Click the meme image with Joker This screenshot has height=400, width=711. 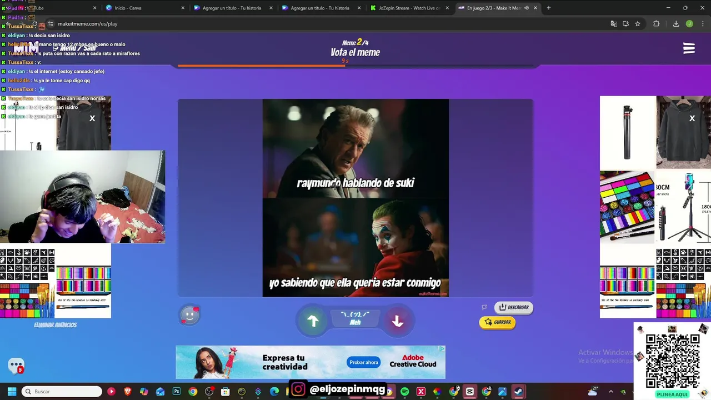pyautogui.click(x=355, y=198)
